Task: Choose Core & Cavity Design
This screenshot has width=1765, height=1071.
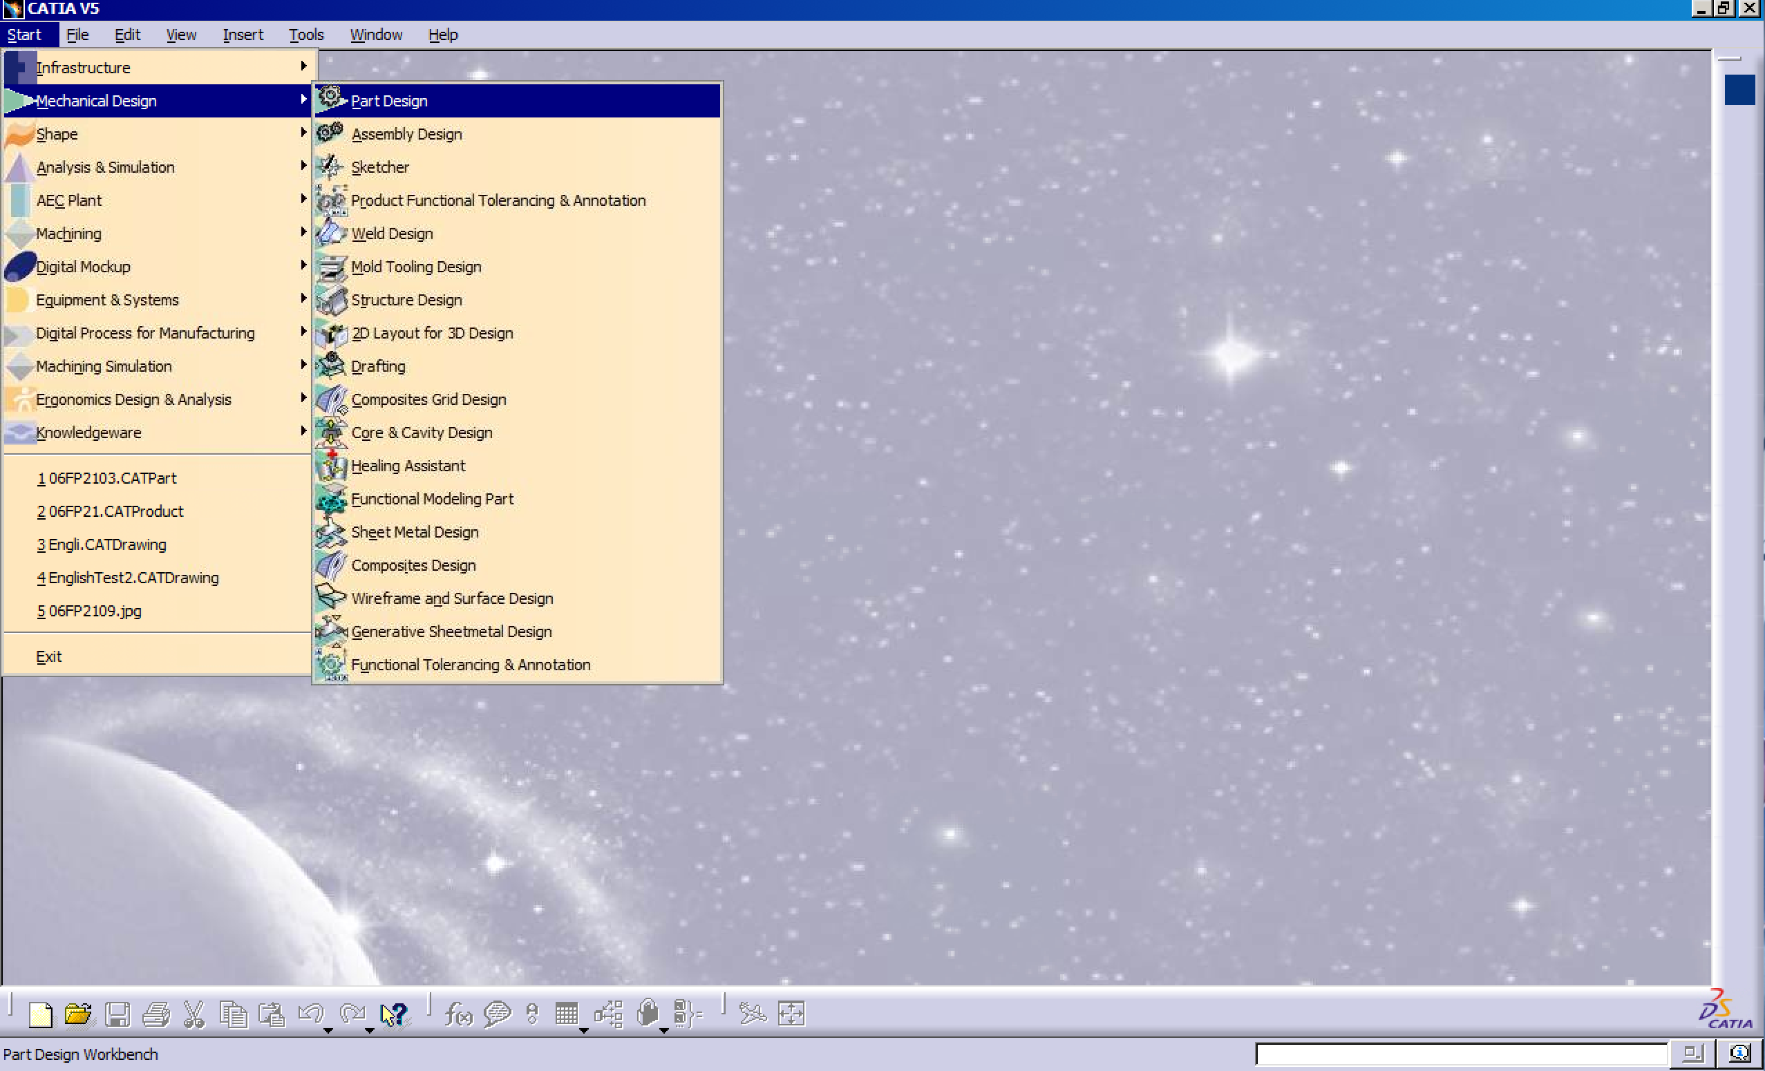Action: point(517,433)
